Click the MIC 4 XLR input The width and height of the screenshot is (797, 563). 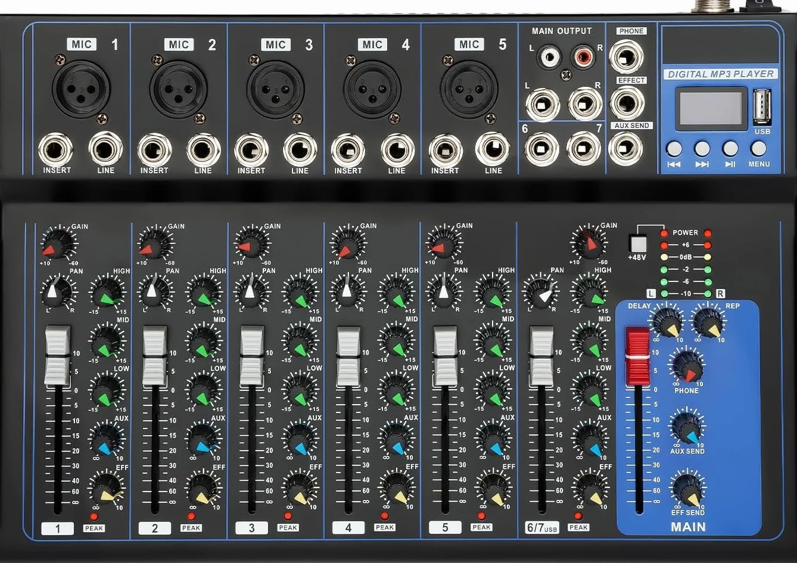[x=372, y=89]
